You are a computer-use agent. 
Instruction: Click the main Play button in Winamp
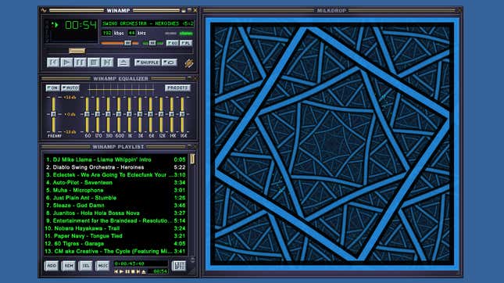pos(66,62)
